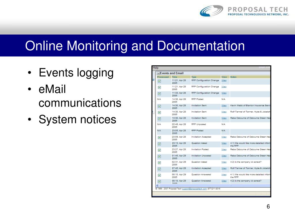Screen dimensions: 295x221
Task: Toggle Processed checkbox for 01:45 Invitation Unposted
Action: (159, 157)
